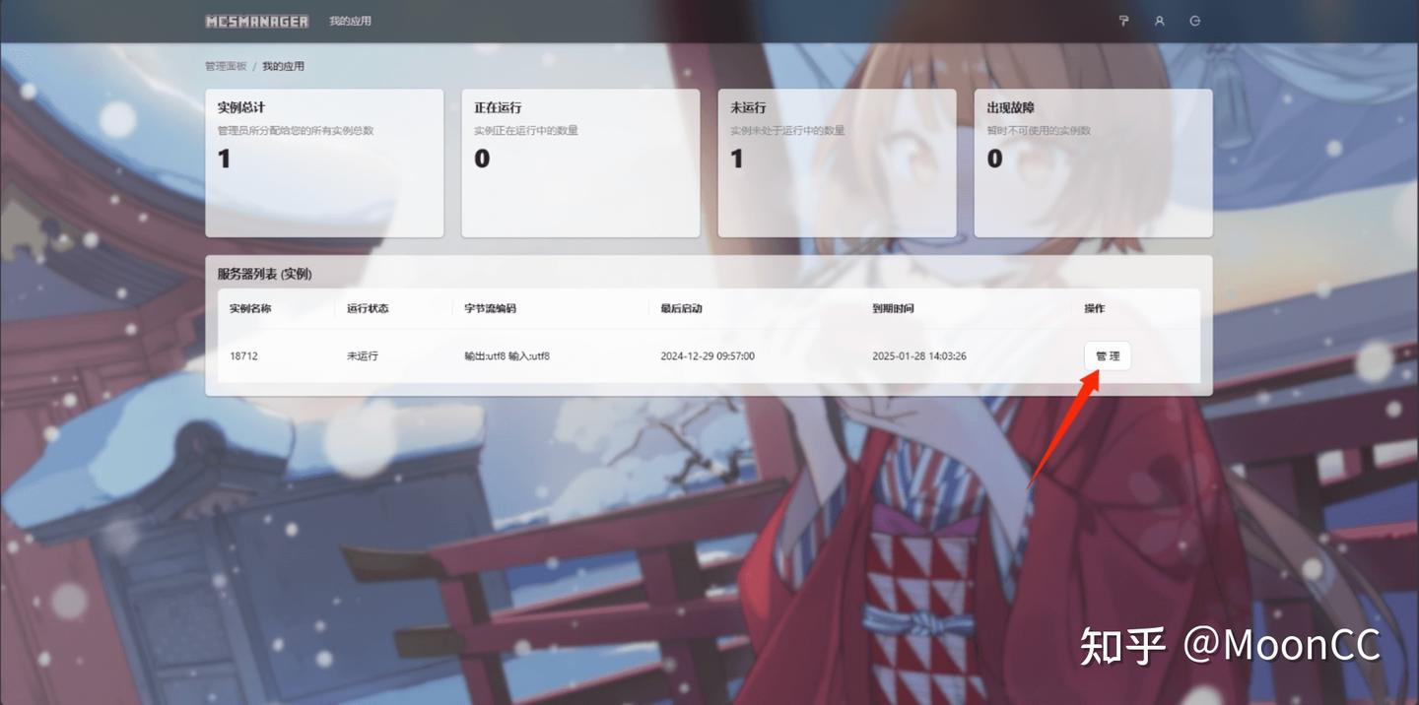Click the 实例总计 statistics card
Viewport: 1419px width, 705px height.
324,162
